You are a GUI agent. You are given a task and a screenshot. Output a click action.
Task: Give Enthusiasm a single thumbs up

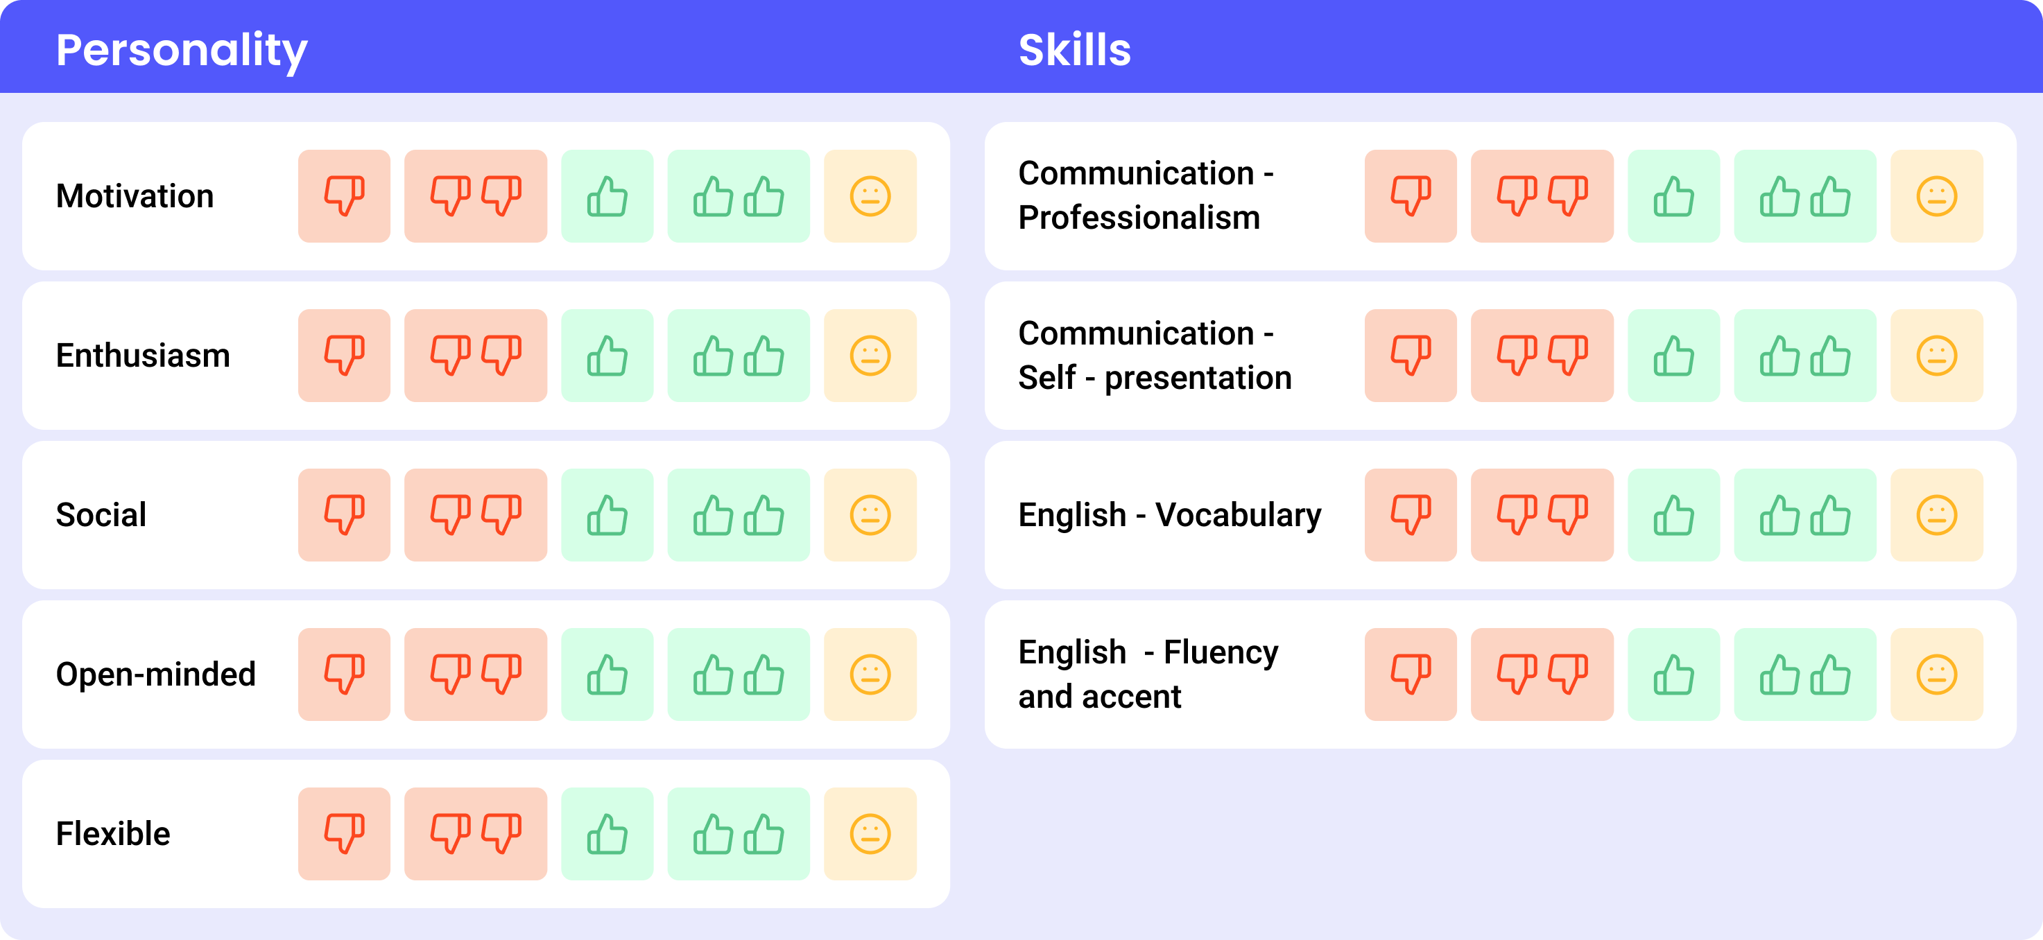(x=607, y=355)
